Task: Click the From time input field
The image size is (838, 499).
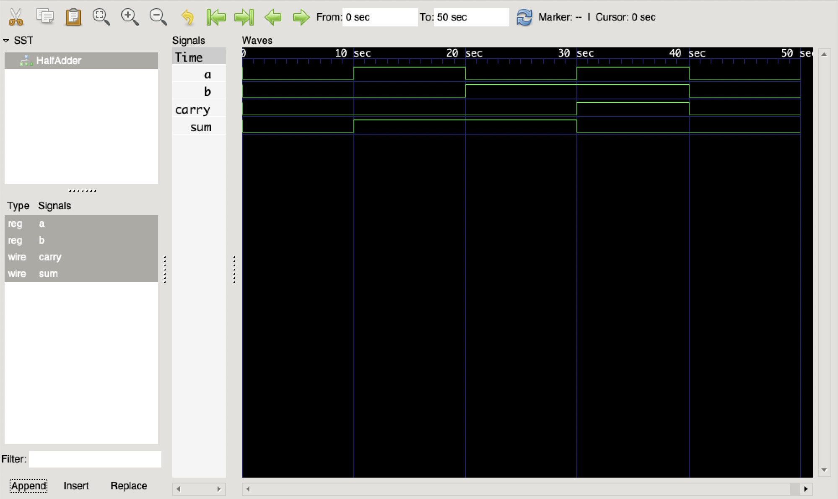Action: click(x=379, y=17)
